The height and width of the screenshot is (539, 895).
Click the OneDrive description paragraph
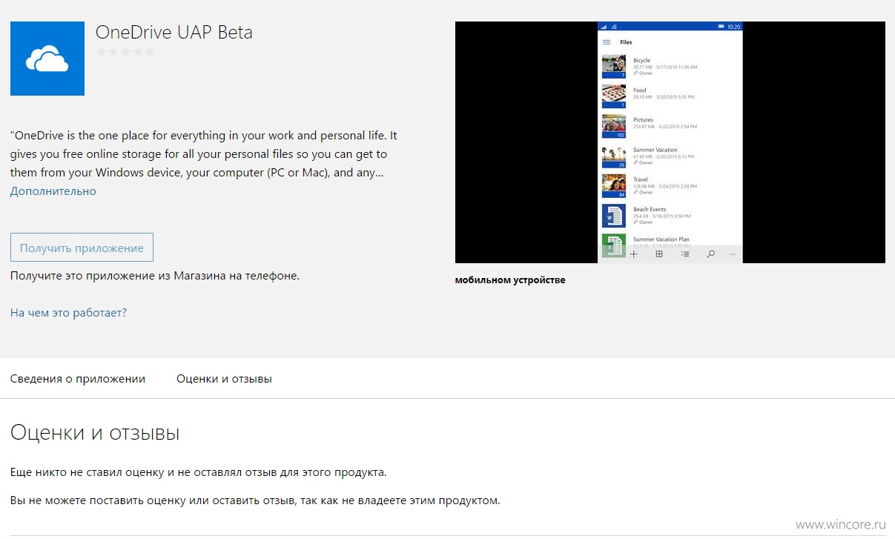(x=204, y=154)
